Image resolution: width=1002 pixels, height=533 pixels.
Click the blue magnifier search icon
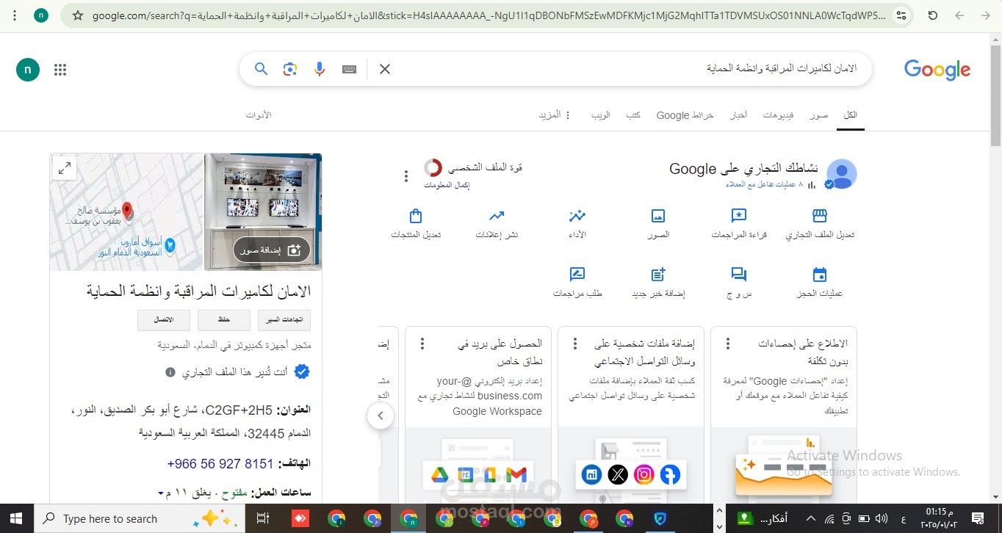point(261,69)
